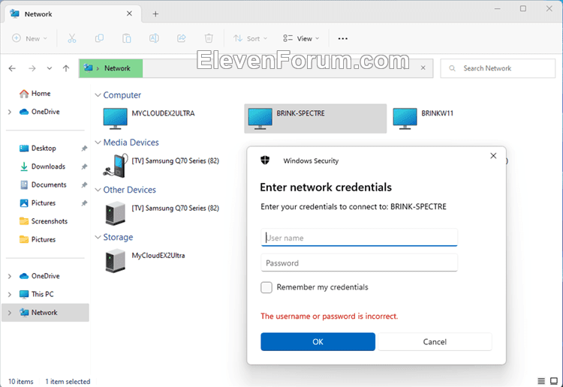Screen dimensions: 563x387
Task: Check Remember my credentials
Action: (x=266, y=287)
